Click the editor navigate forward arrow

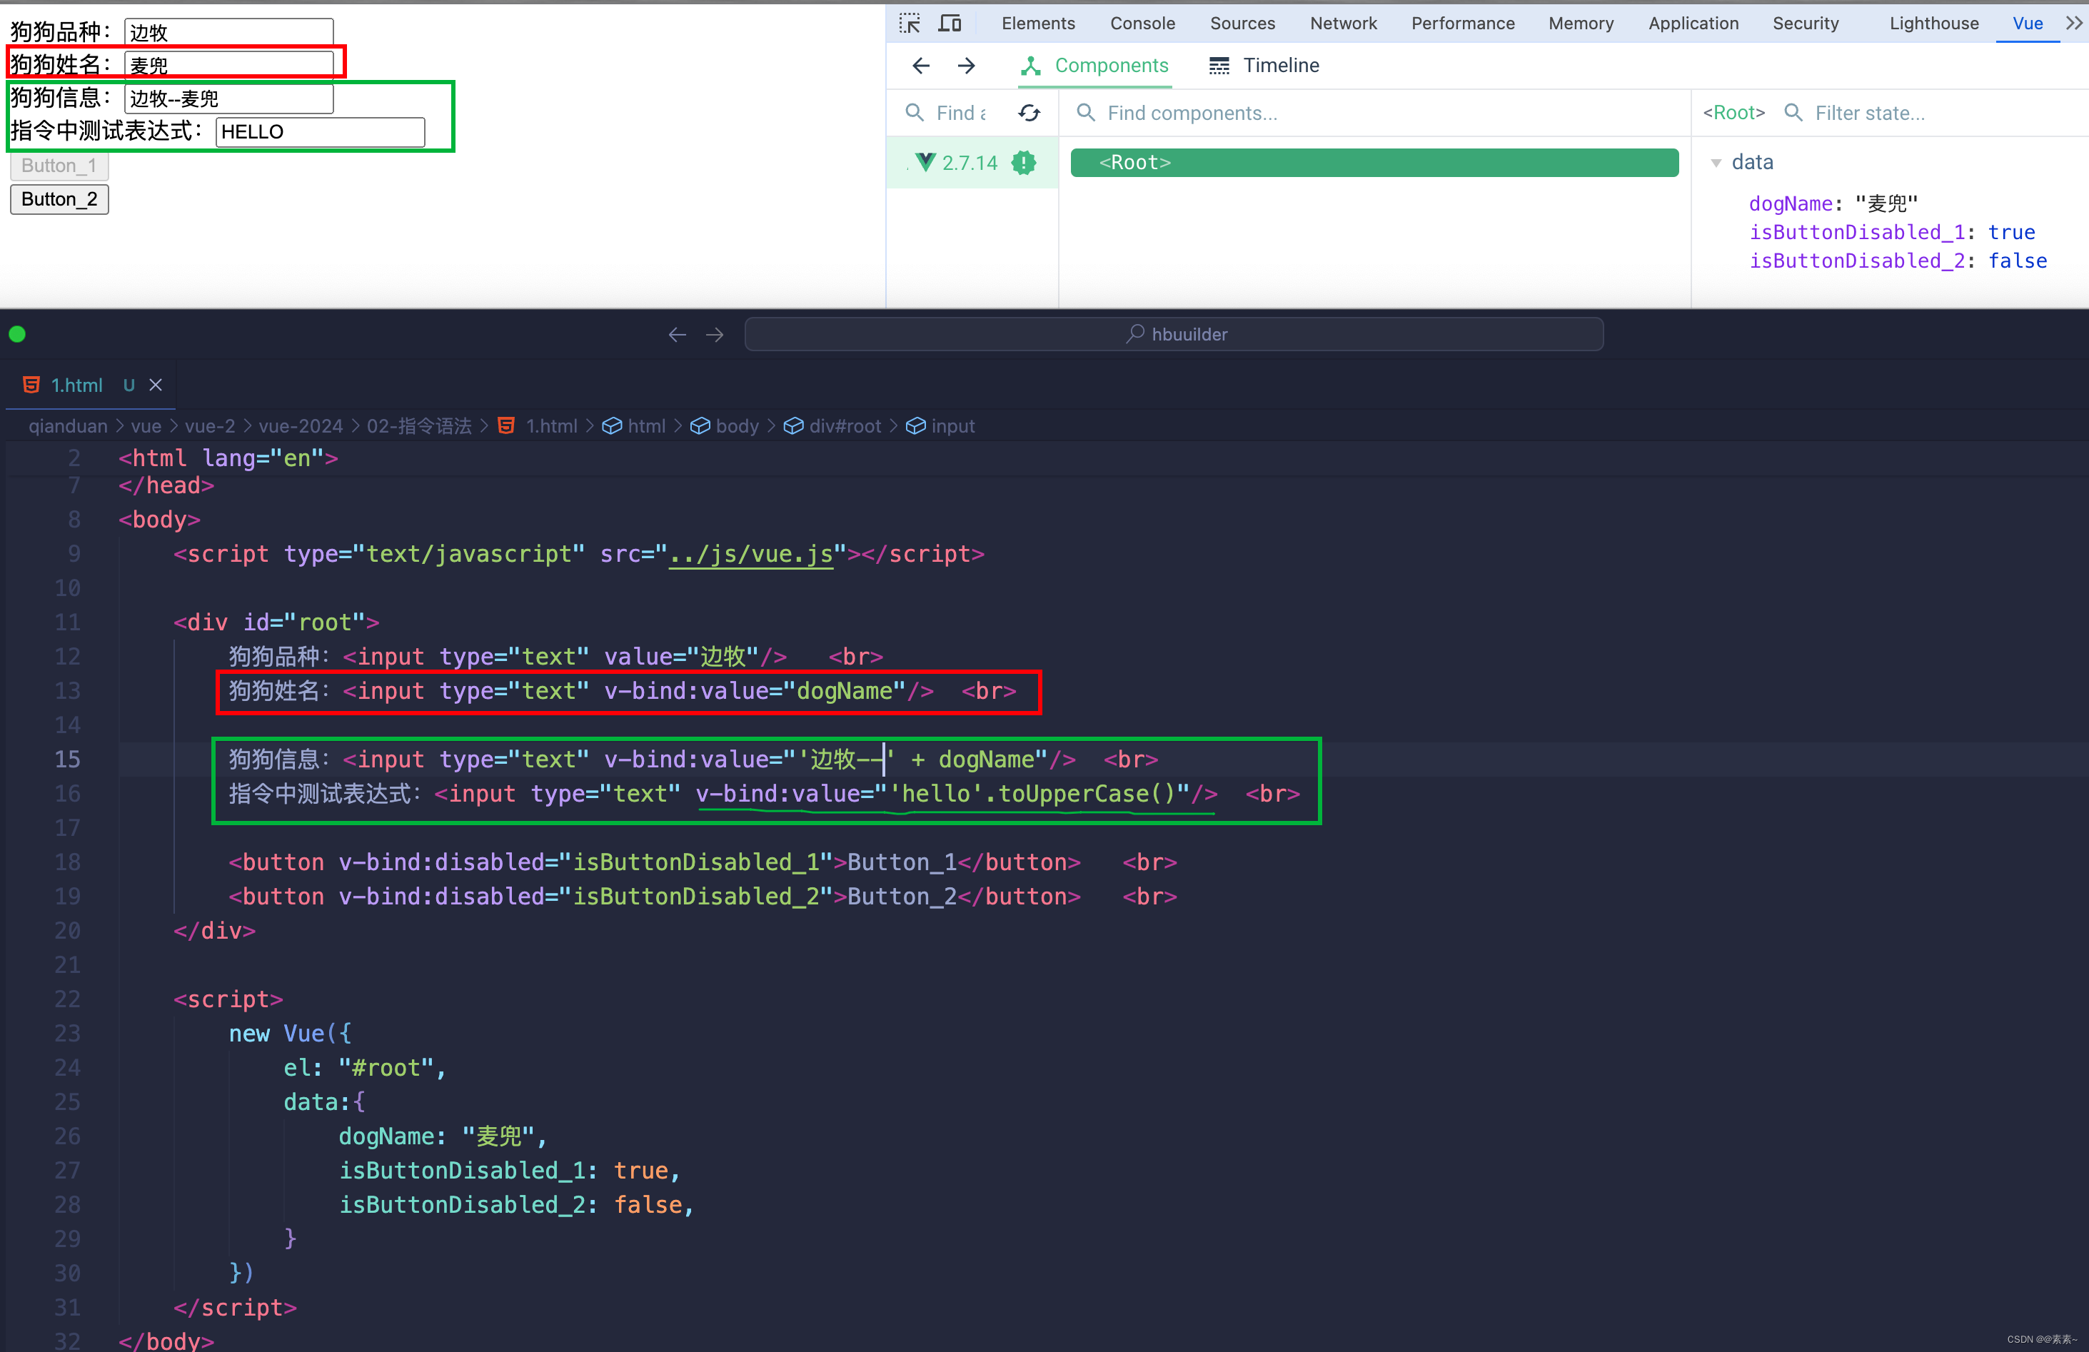pyautogui.click(x=715, y=334)
